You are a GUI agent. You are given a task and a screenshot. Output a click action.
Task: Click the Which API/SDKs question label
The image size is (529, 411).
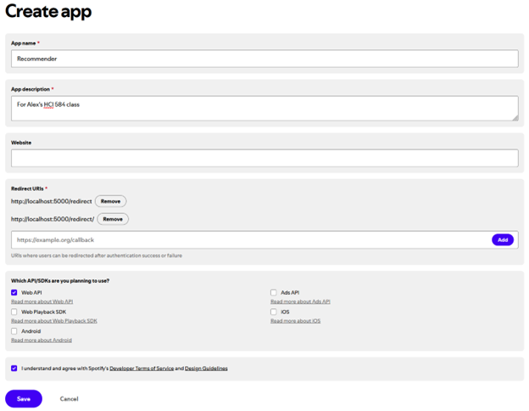tap(60, 281)
